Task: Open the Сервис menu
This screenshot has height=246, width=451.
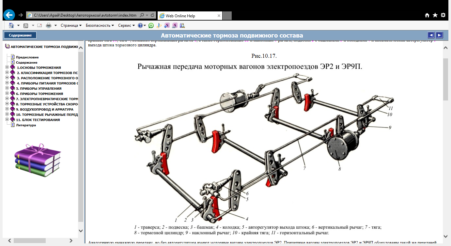Action: click(126, 25)
